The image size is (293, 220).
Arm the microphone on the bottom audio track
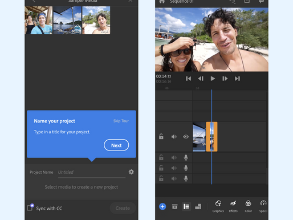(186, 178)
